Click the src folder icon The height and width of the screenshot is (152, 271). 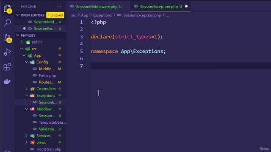click(x=28, y=49)
